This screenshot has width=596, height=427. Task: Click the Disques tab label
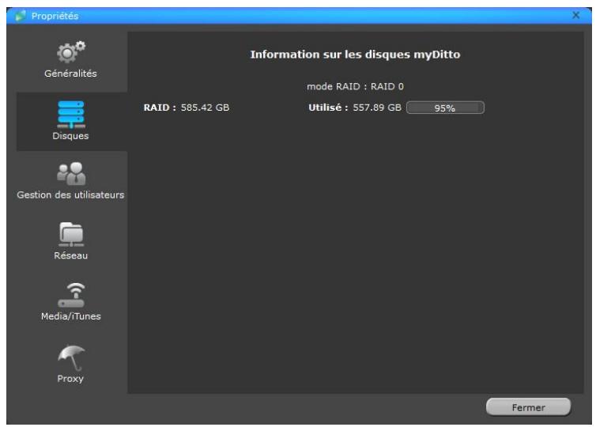(x=70, y=136)
